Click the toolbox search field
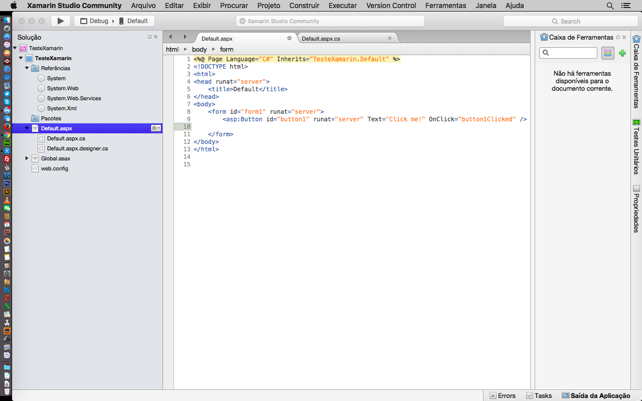The width and height of the screenshot is (642, 401). 568,53
